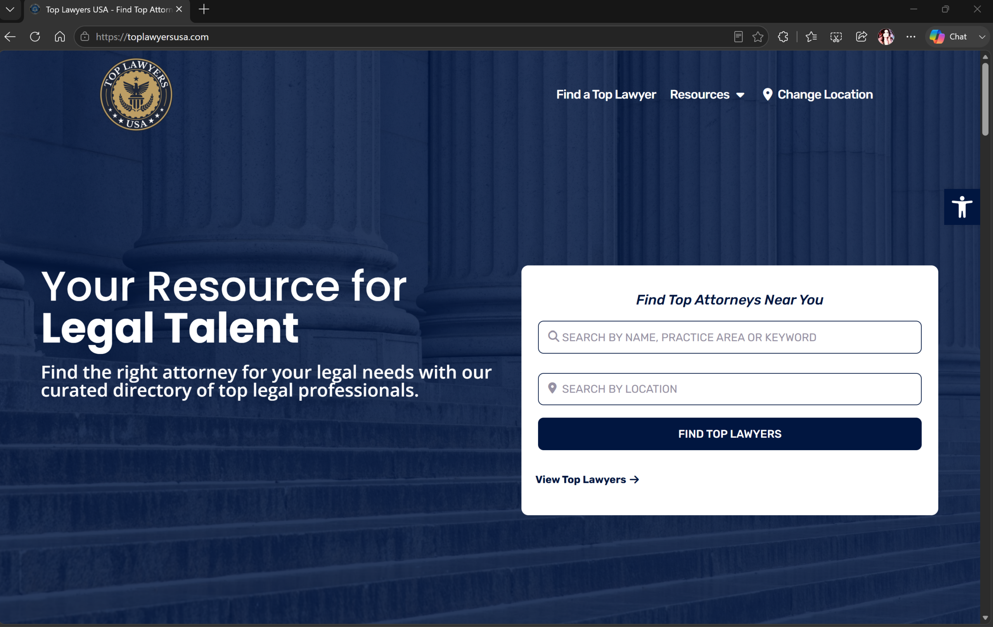This screenshot has width=993, height=627.
Task: Open the tab search dropdown arrow
Action: point(10,9)
